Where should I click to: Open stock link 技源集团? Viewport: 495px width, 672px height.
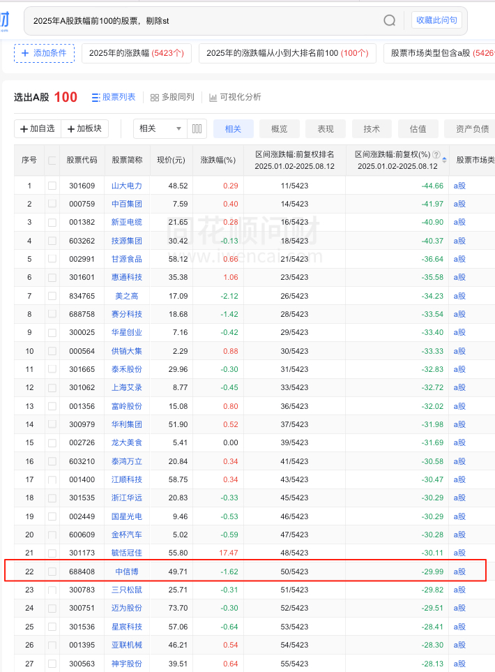pos(127,241)
